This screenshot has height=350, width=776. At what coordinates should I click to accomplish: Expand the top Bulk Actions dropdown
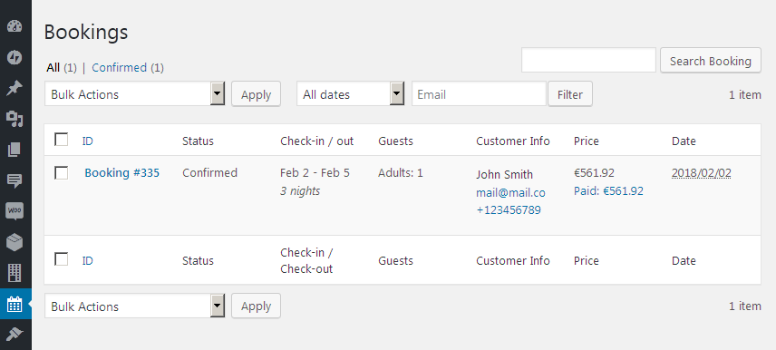(134, 93)
